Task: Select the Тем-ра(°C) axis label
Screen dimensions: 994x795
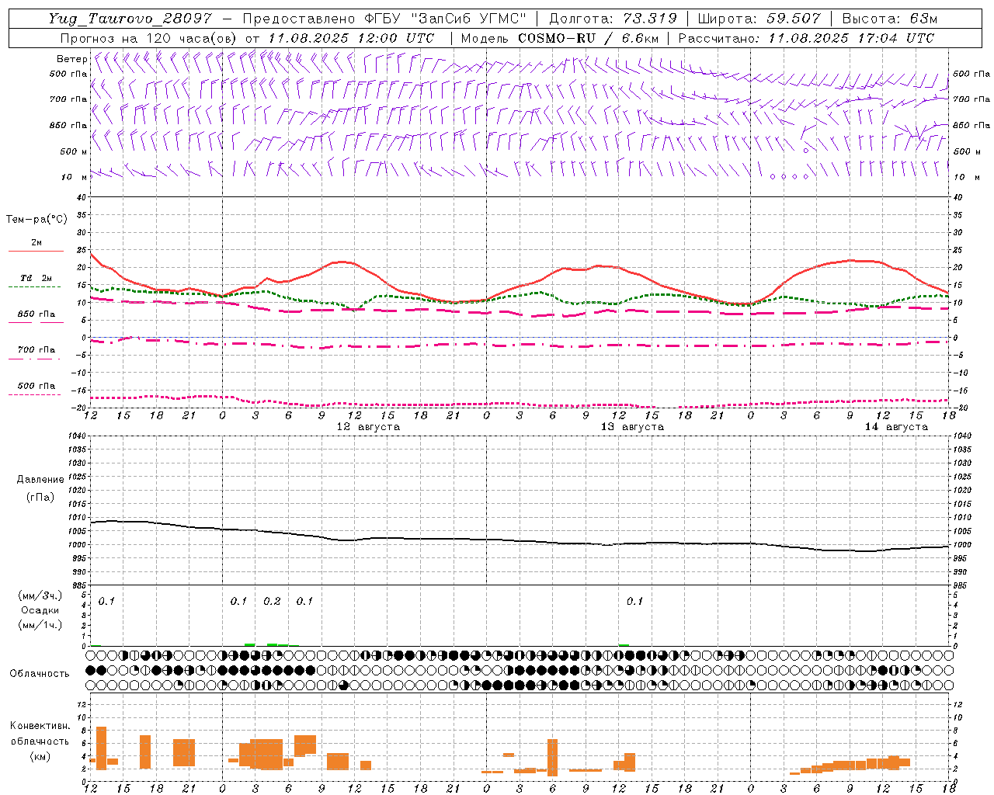Action: coord(36,219)
